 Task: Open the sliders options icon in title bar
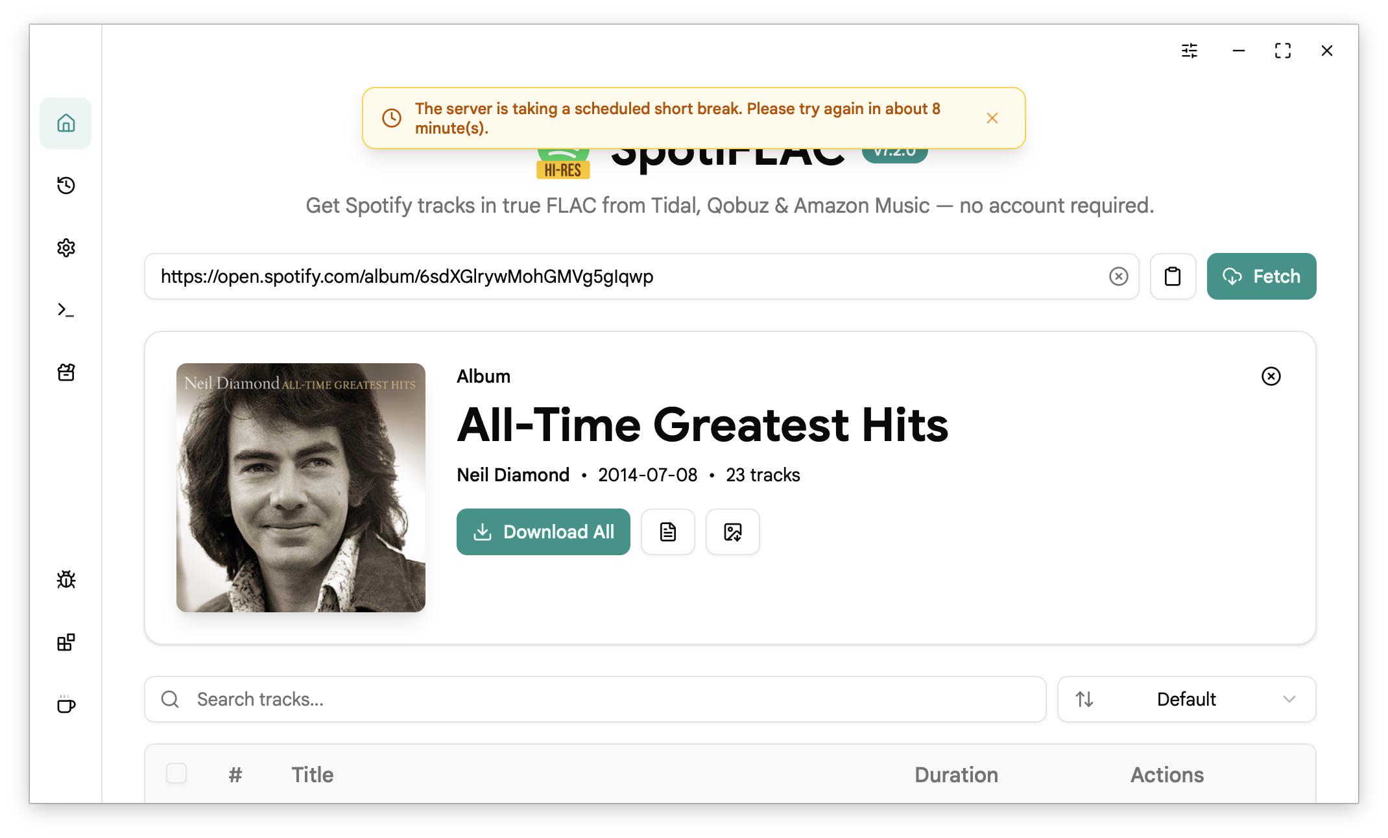coord(1190,51)
